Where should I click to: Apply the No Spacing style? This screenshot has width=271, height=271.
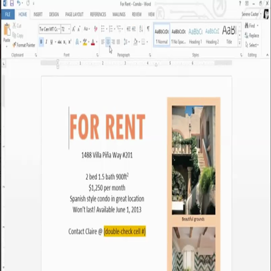178,35
